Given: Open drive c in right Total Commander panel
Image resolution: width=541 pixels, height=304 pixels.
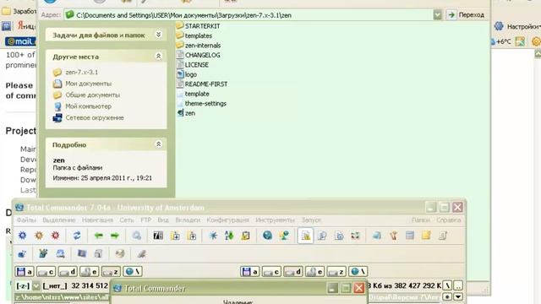Looking at the screenshot, I should 271,272.
